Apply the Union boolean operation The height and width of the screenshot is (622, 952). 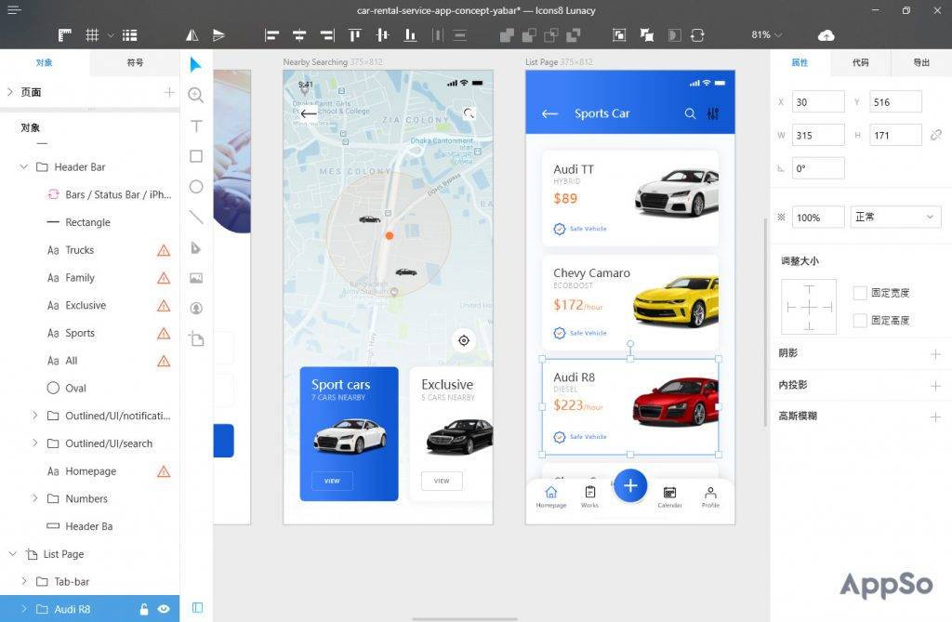pyautogui.click(x=507, y=34)
